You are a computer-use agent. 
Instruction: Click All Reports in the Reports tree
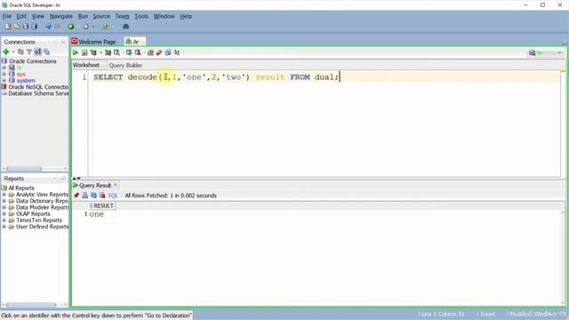click(x=21, y=188)
